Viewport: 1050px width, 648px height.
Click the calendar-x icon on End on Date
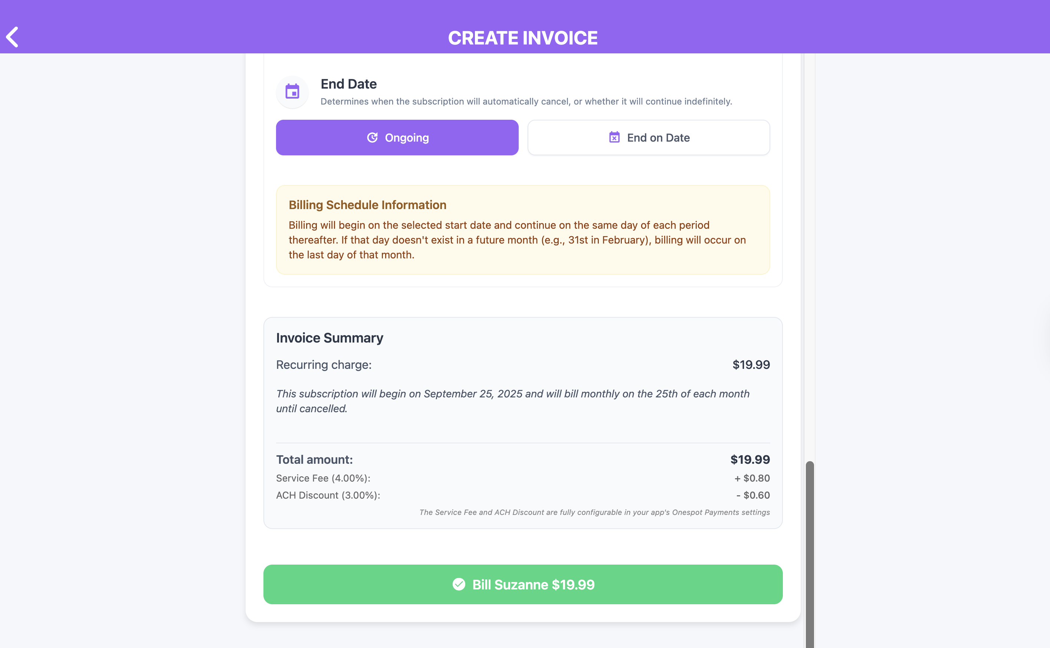[614, 138]
